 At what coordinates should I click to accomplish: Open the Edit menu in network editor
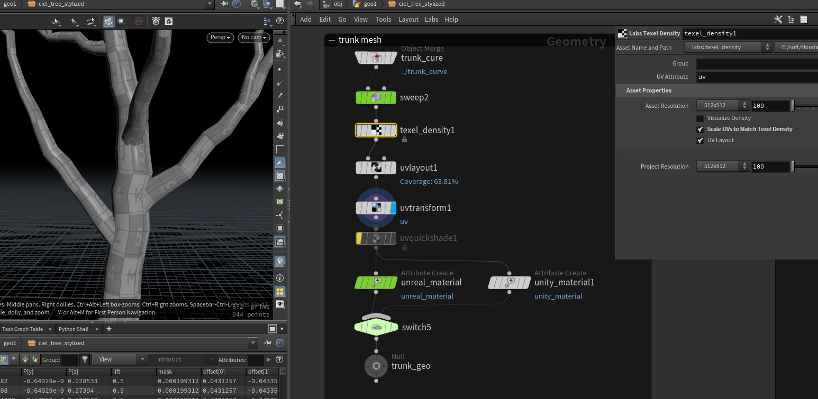click(325, 20)
